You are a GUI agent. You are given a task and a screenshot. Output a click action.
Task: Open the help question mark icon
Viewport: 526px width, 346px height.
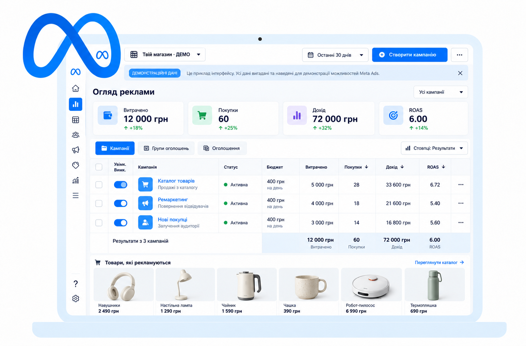[76, 283]
